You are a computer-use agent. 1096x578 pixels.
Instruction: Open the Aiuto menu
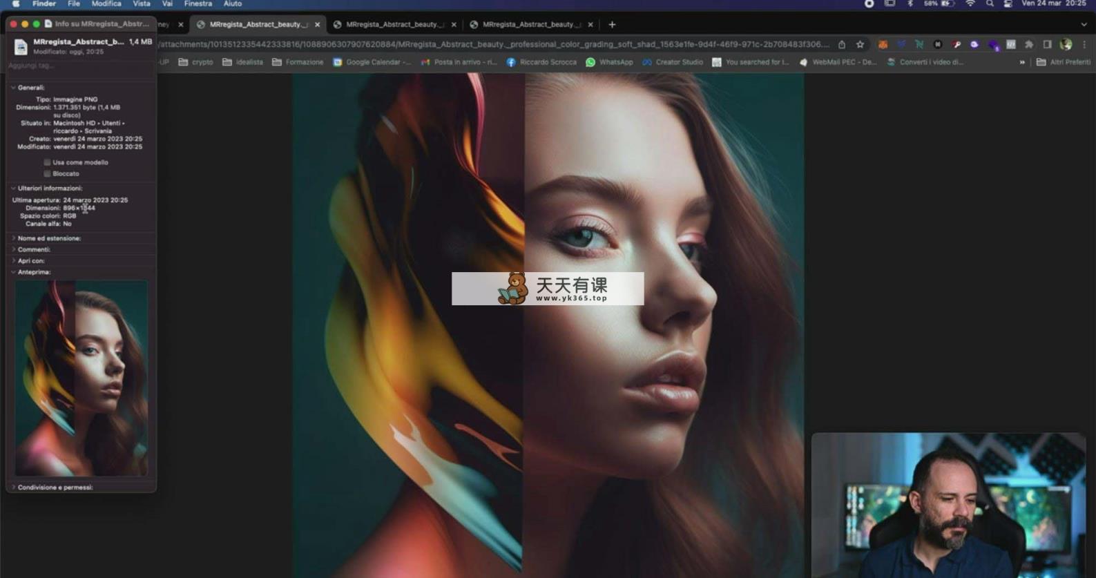233,4
